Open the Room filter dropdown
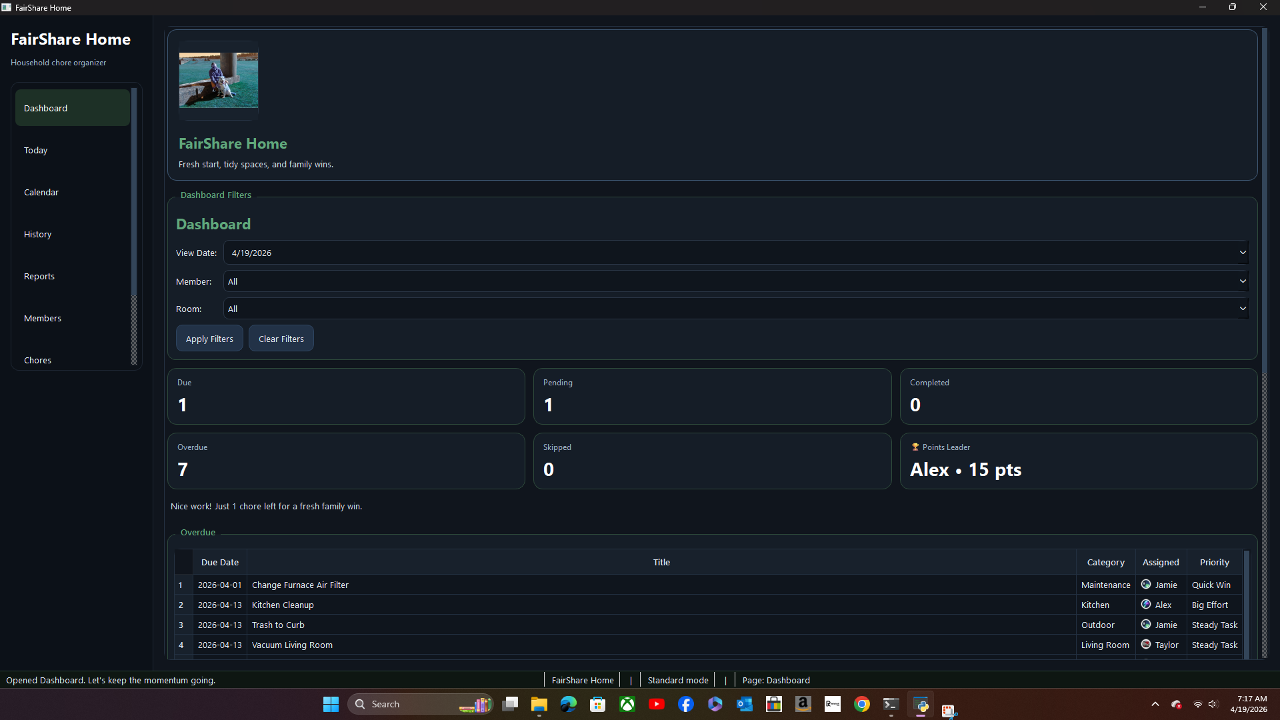The height and width of the screenshot is (720, 1280). point(1241,308)
